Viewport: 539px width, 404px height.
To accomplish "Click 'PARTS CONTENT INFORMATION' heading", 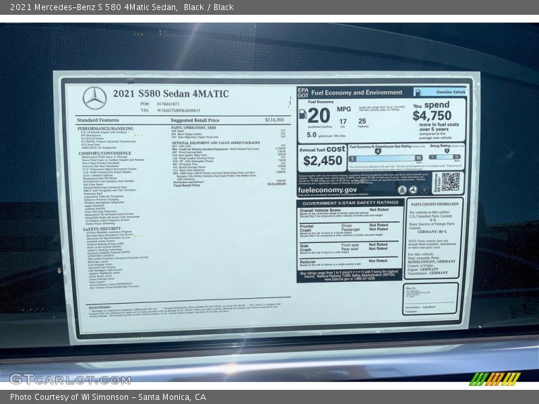I will (435, 204).
